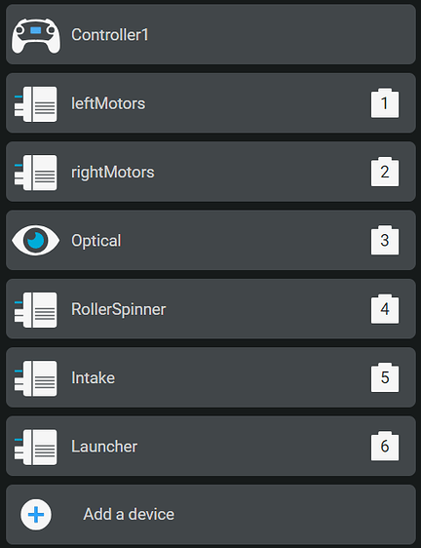Select port 2 badge on rightMotors

385,172
